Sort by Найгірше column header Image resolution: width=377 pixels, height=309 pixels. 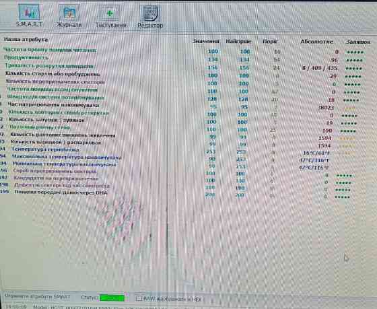tap(238, 41)
